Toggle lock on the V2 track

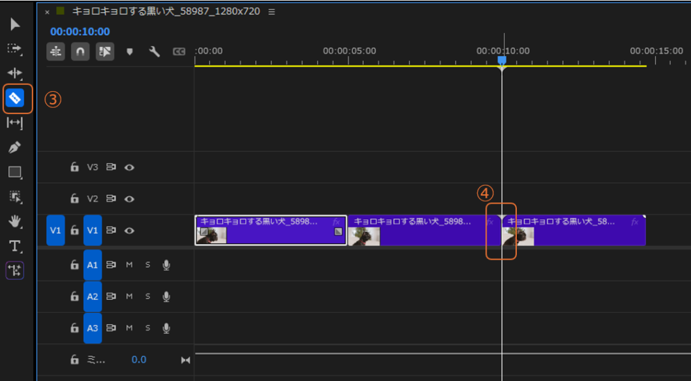coord(75,199)
